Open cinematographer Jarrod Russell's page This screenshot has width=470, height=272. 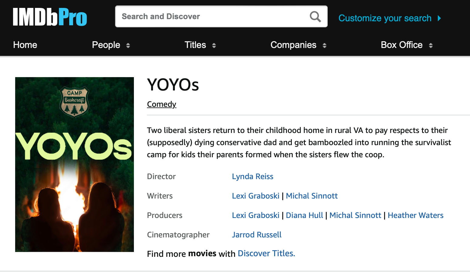[257, 235]
